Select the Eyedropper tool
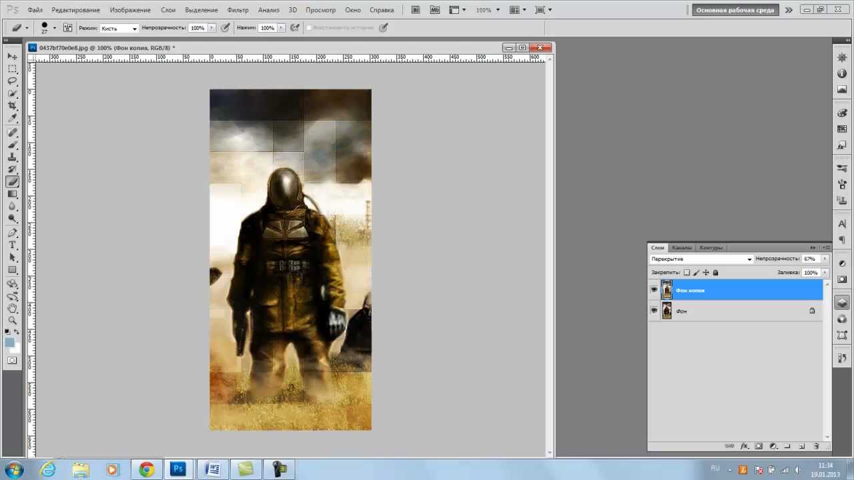The image size is (854, 480). click(x=12, y=119)
